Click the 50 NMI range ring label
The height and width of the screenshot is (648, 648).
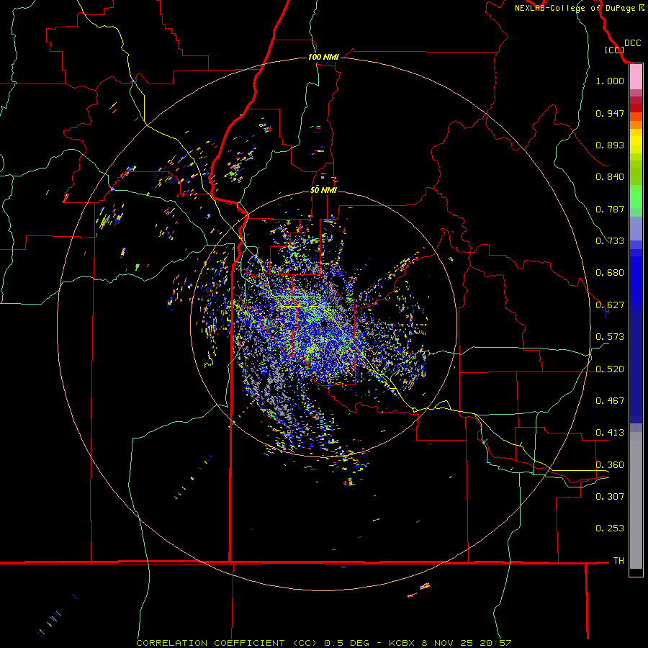(x=323, y=190)
